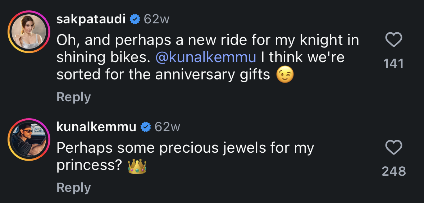View kunalkemmu's profile picture story
424x203 pixels.
(x=29, y=139)
